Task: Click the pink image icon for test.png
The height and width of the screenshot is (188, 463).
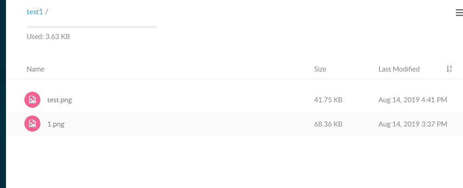Action: [32, 100]
